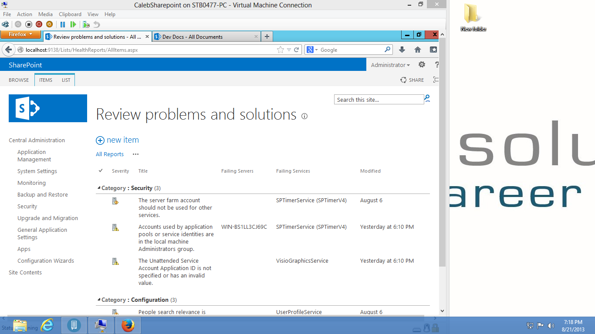Click the Search this site input box
The image size is (595, 334).
[x=379, y=100]
